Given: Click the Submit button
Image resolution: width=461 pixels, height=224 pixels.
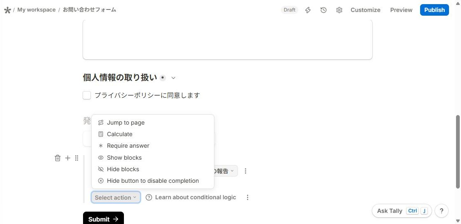Looking at the screenshot, I should pos(103,218).
